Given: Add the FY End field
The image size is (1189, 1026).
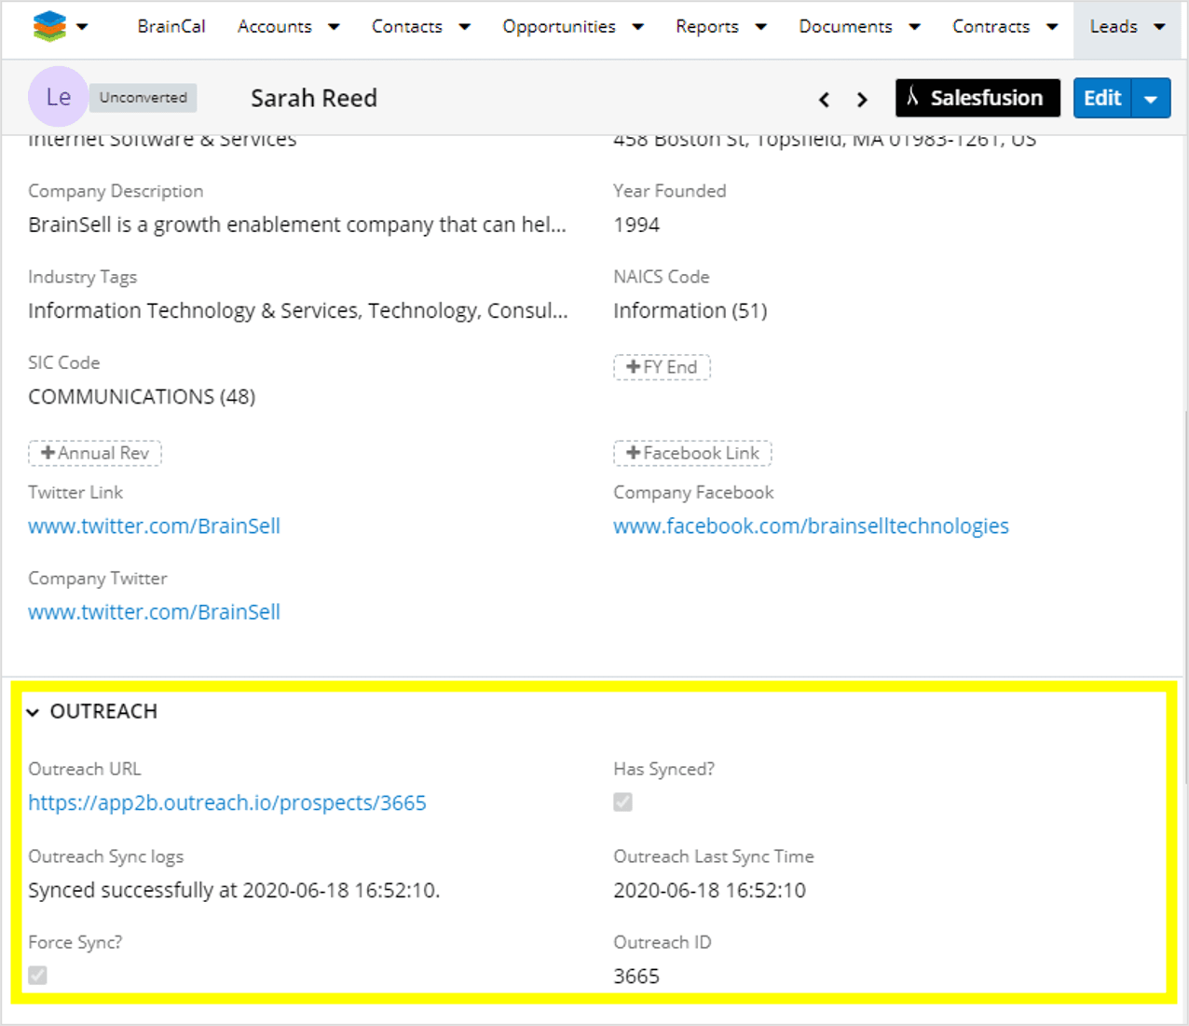Looking at the screenshot, I should [662, 367].
